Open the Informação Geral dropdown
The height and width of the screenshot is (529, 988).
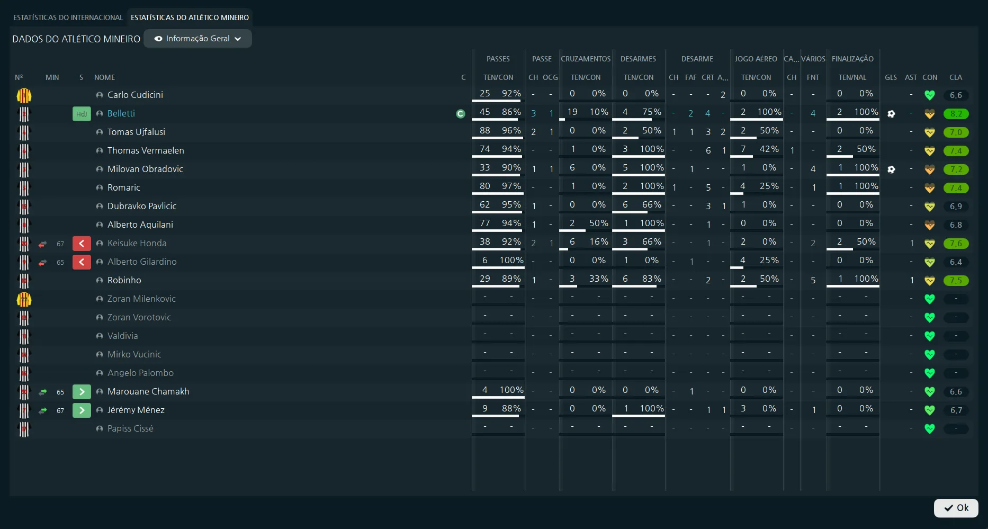coord(197,39)
